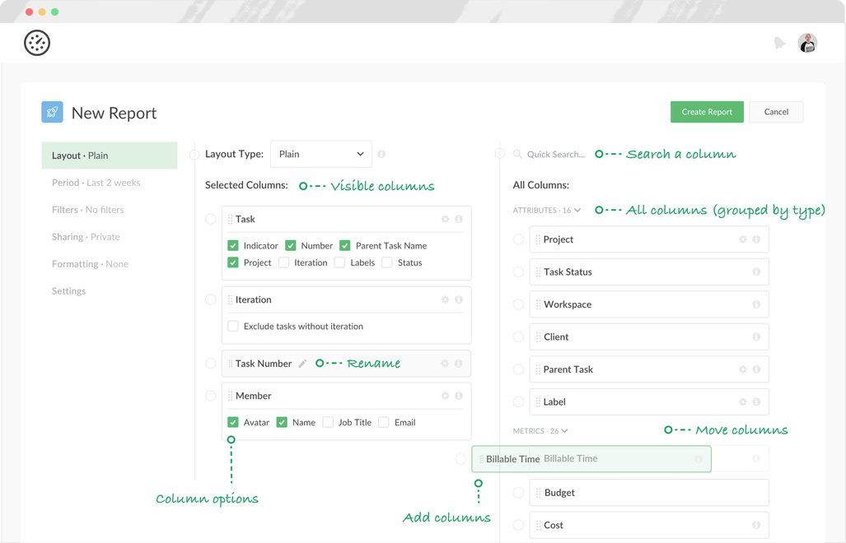The height and width of the screenshot is (543, 846).
Task: Open the Layout Type dropdown showing Plain
Action: click(320, 154)
